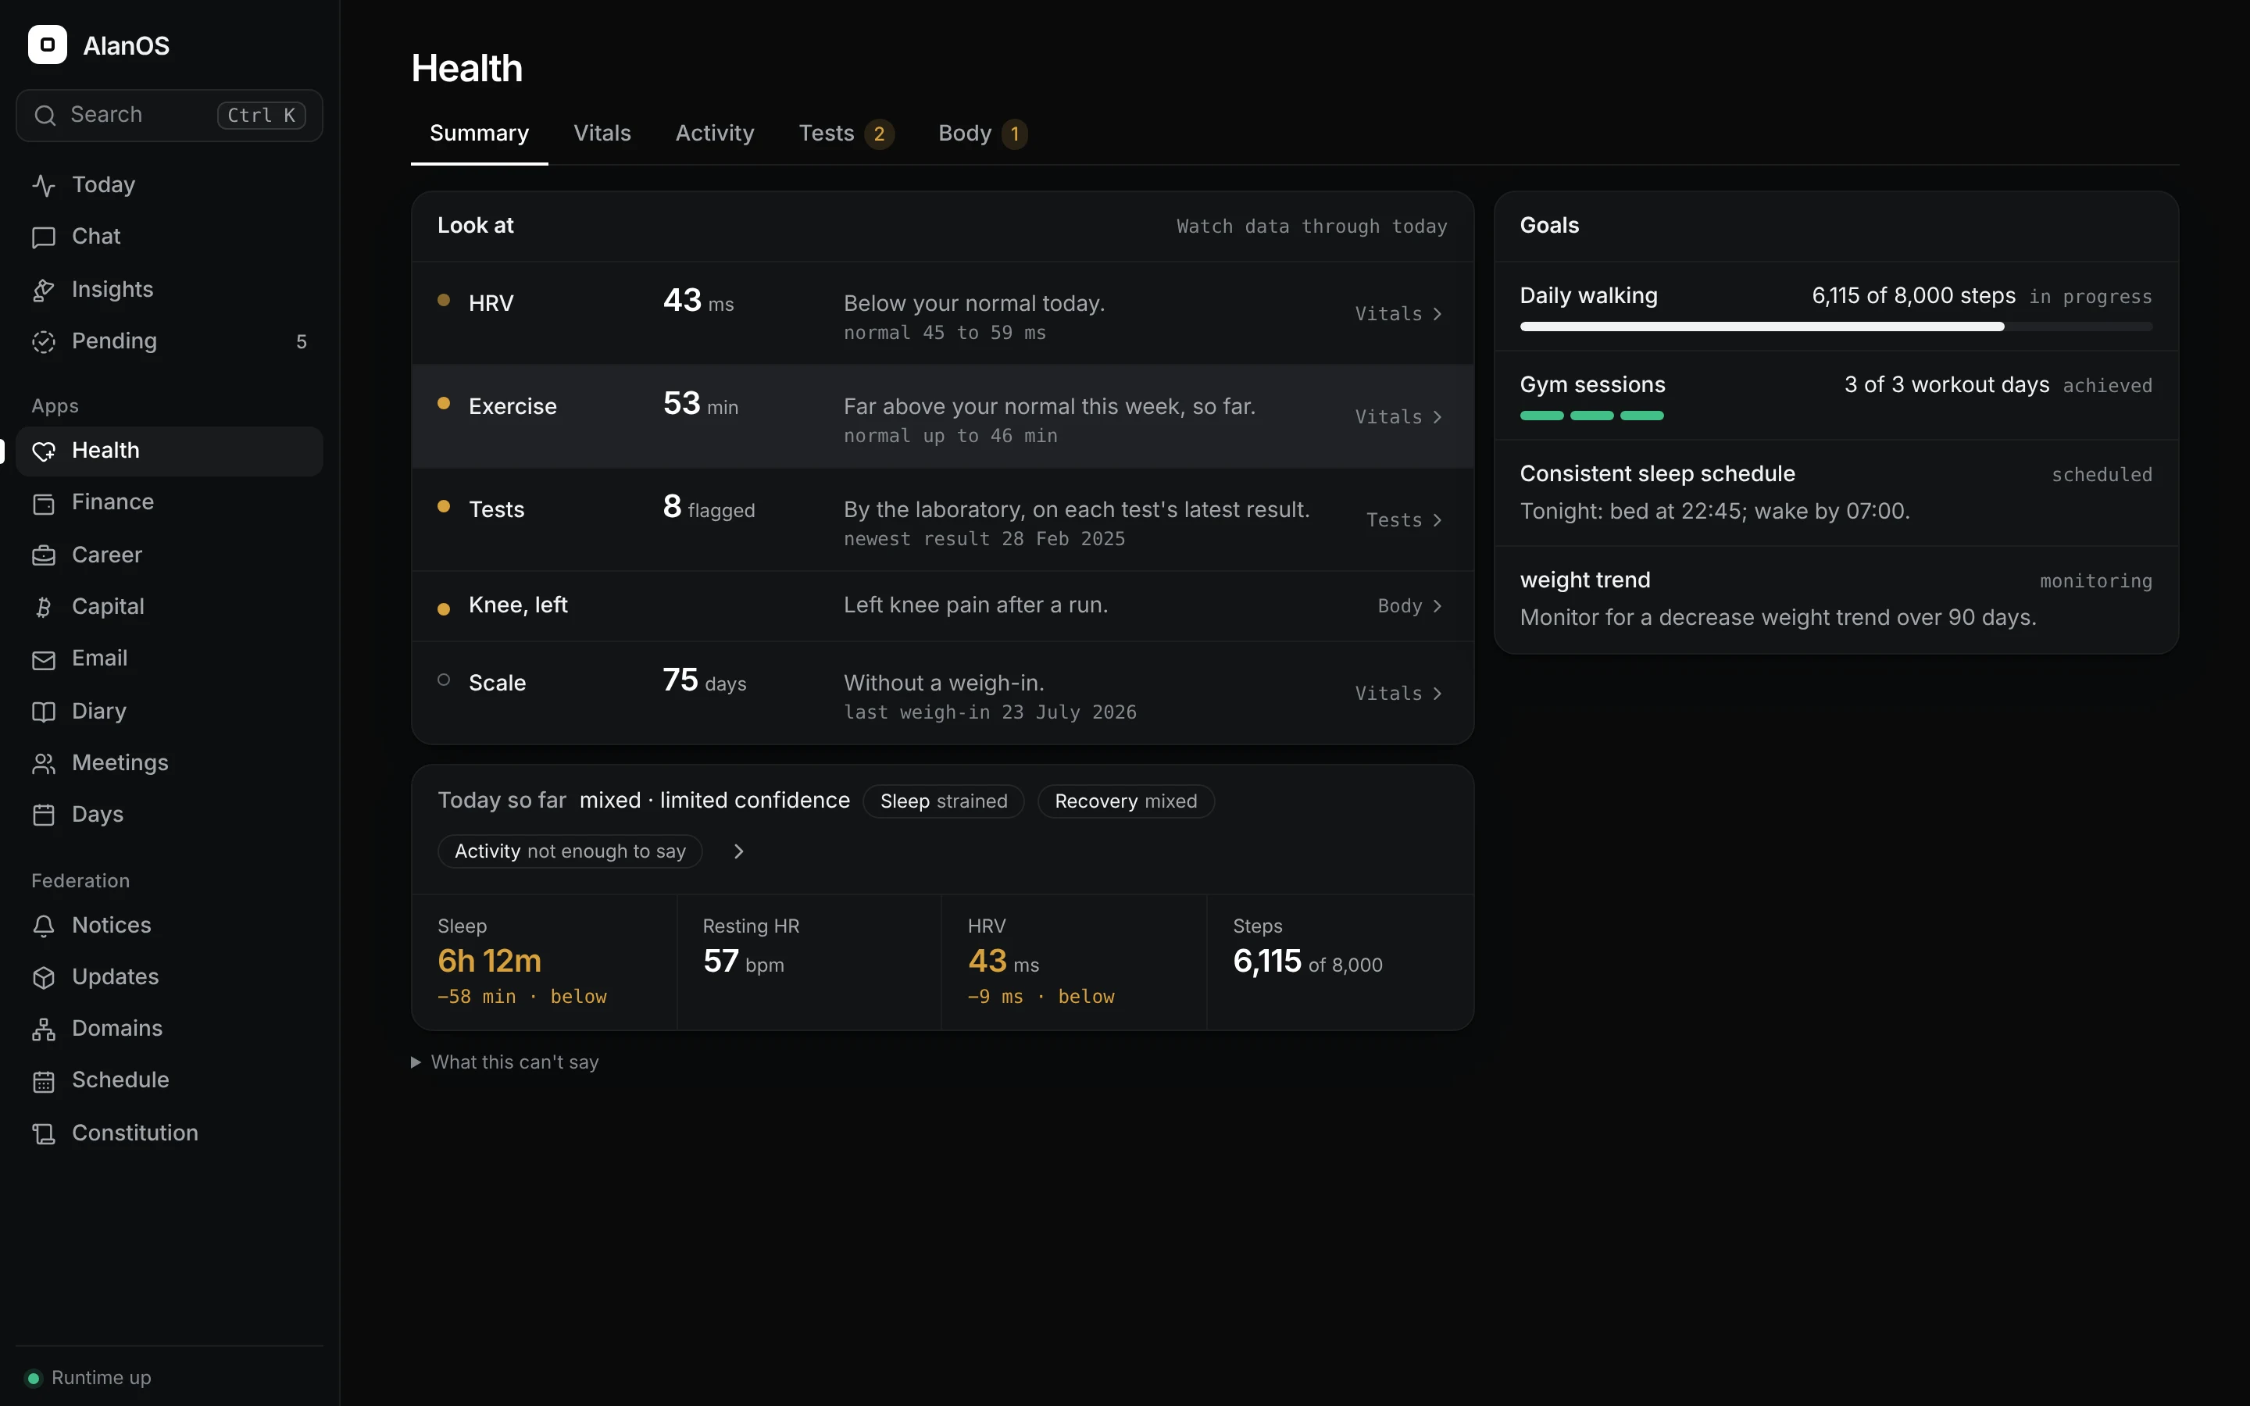Click the Notices bell icon
The height and width of the screenshot is (1406, 2250).
44,926
